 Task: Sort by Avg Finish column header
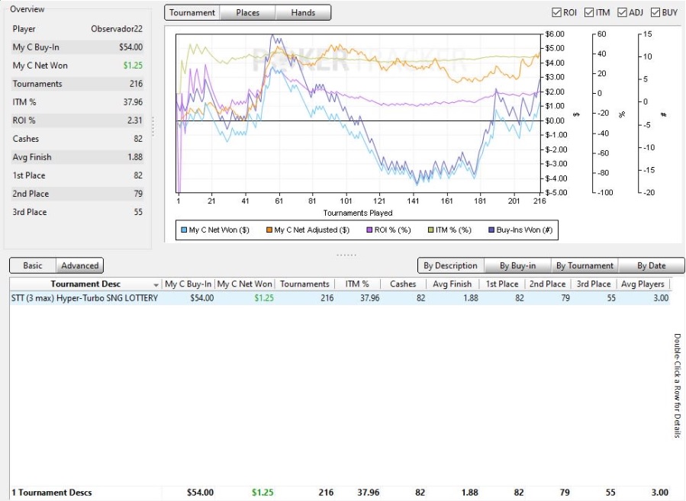pyautogui.click(x=453, y=284)
